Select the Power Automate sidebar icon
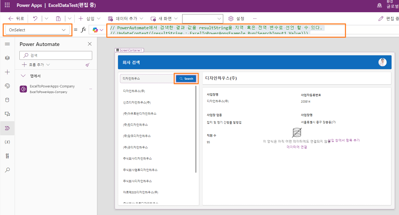 tap(7, 128)
